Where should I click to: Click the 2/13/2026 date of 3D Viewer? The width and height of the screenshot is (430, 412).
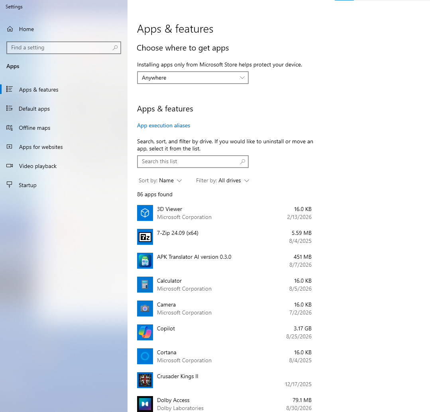pyautogui.click(x=299, y=217)
